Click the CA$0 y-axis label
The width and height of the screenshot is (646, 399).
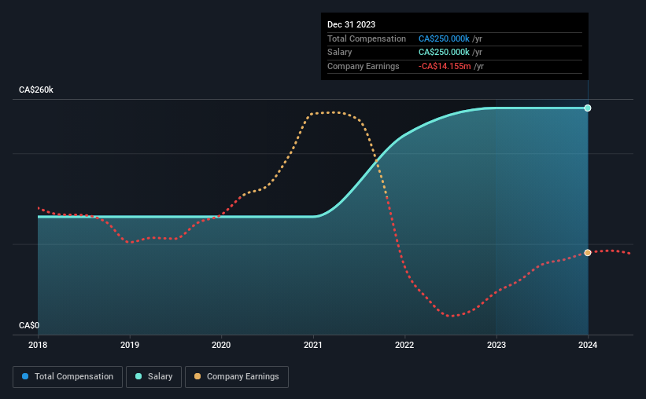(29, 325)
